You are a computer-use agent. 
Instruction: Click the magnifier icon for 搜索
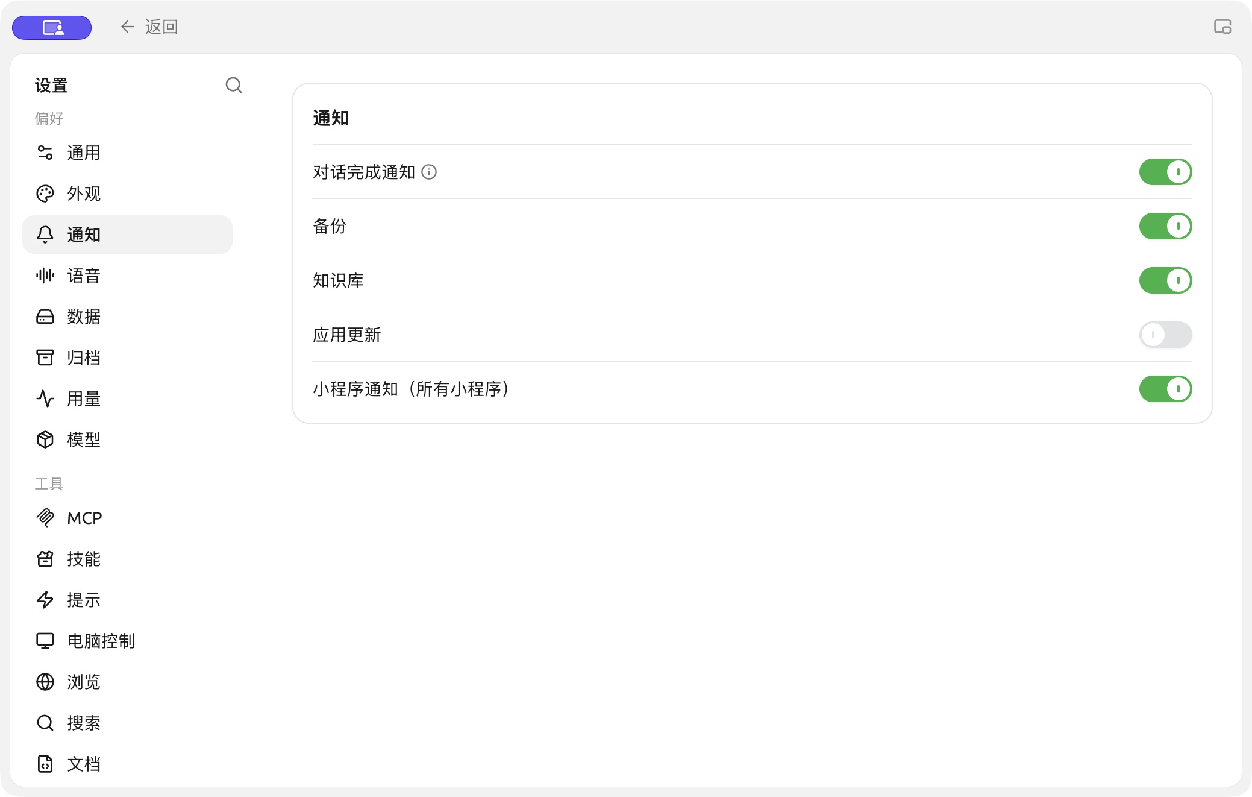point(45,723)
